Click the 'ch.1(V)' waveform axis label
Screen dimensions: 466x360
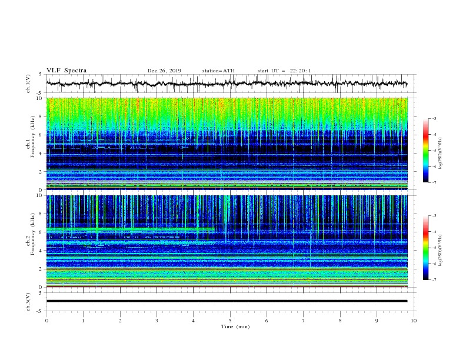28,84
